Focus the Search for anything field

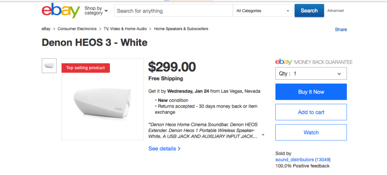173,11
